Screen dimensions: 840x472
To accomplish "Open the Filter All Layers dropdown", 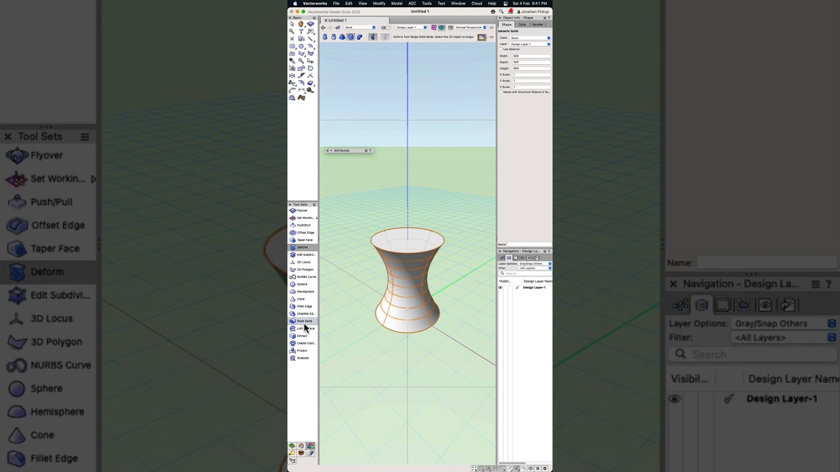I will coord(535,268).
